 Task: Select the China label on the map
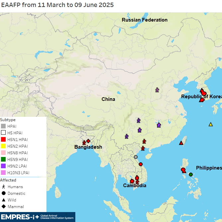[x=108, y=99]
